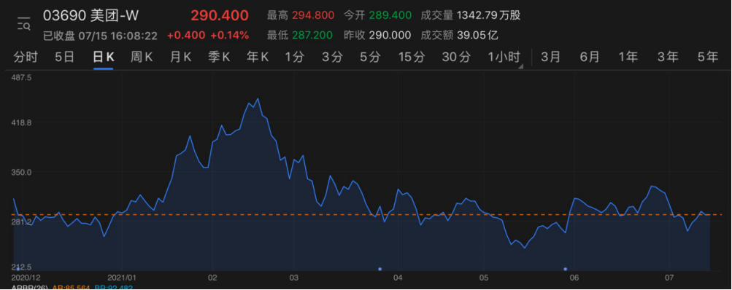Switch to the 周K weekly tab
The width and height of the screenshot is (732, 290).
[142, 58]
